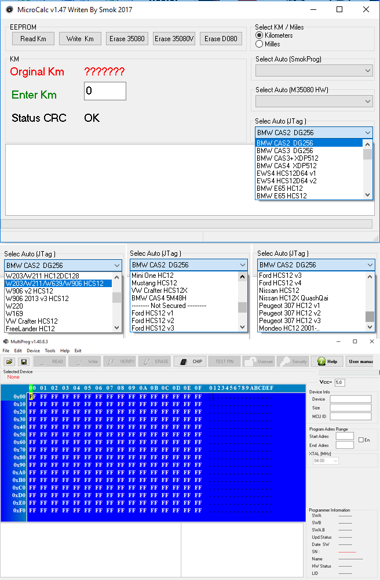Click up arrow of the BMW CAS3 DG256 list scrollbar

[x=367, y=144]
